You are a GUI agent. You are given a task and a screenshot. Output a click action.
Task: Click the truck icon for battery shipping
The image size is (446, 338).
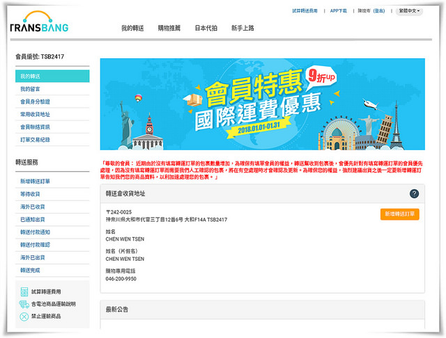coord(24,304)
